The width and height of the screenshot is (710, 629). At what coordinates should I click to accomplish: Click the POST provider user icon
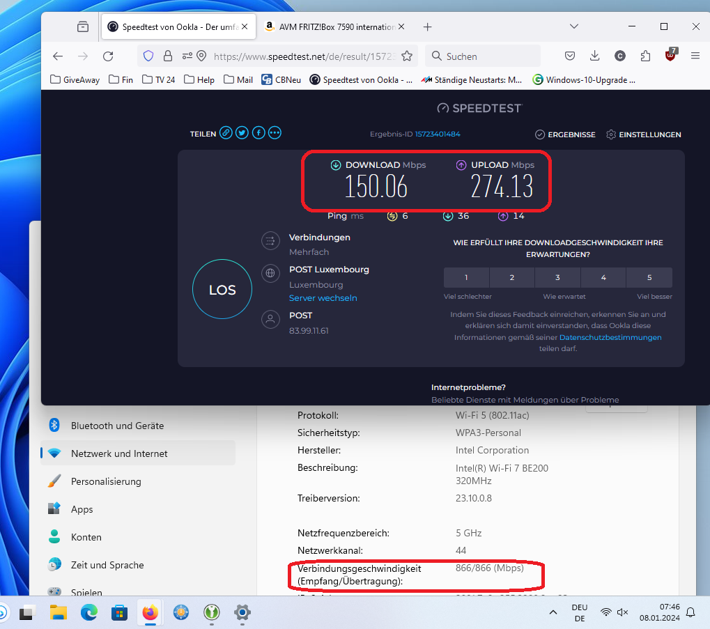270,320
